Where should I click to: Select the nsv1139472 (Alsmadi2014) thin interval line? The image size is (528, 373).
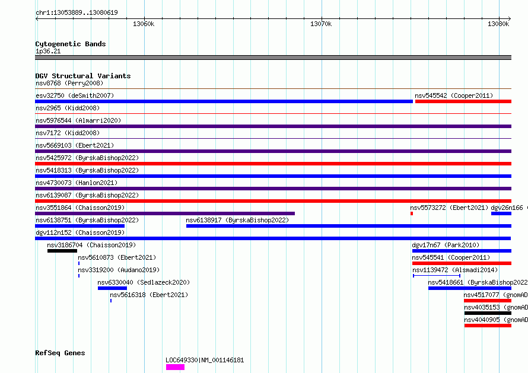tap(437, 276)
